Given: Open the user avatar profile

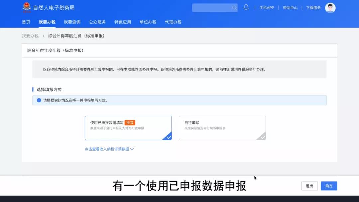Looking at the screenshot, I should pyautogui.click(x=330, y=8).
